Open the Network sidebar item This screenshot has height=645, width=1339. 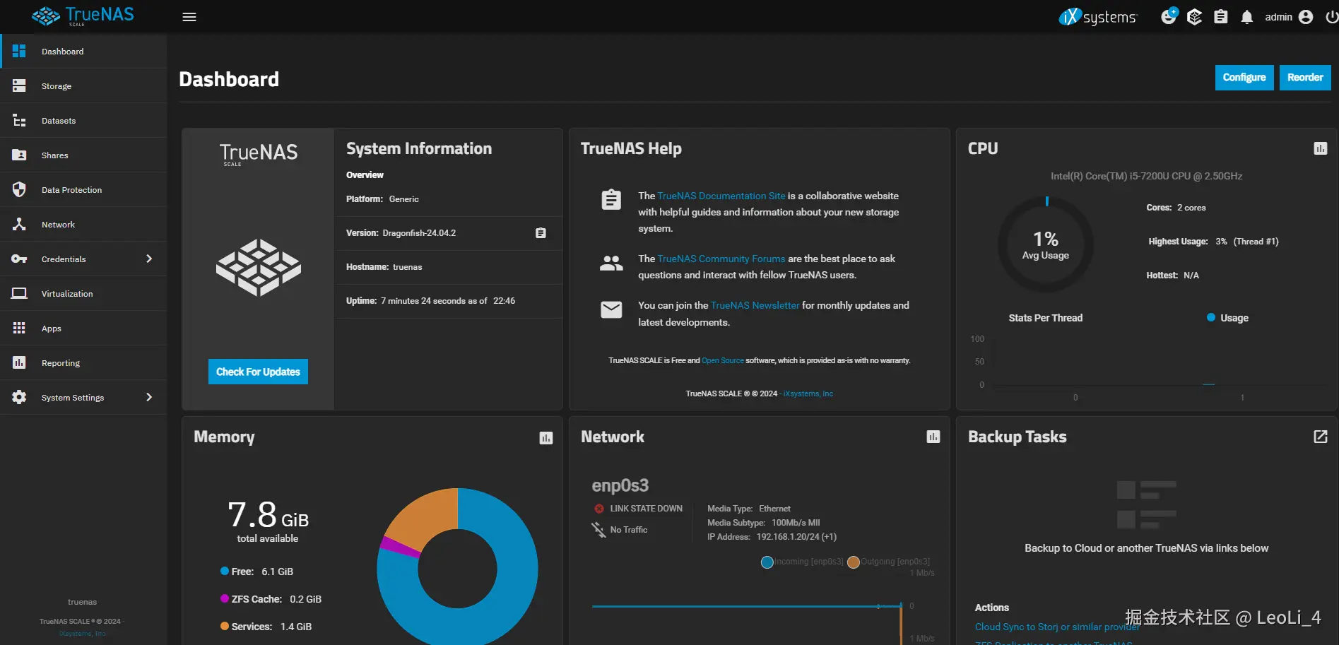pos(83,225)
